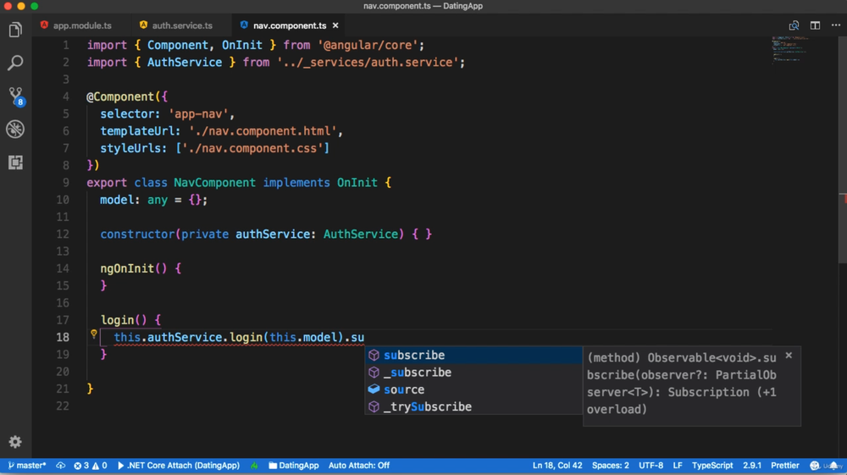Select the nav.component.ts tab

click(290, 25)
